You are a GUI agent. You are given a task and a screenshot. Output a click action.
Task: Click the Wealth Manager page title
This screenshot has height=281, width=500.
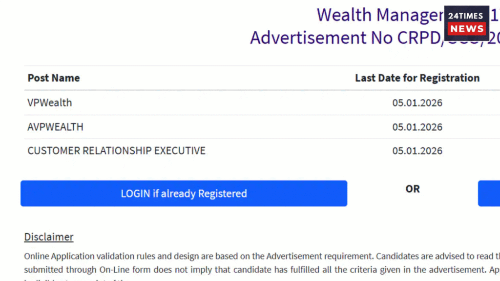coord(379,15)
